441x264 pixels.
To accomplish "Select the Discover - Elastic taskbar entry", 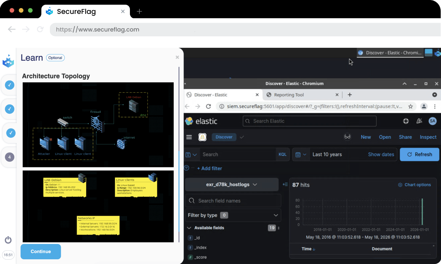I will click(x=390, y=53).
